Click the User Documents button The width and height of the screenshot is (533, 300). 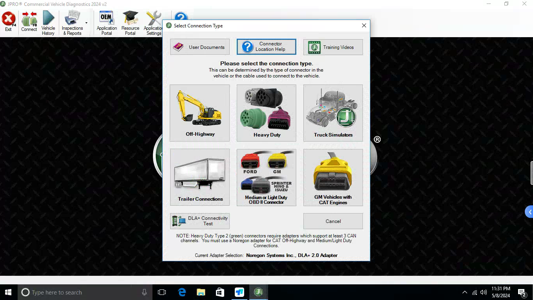[x=200, y=47]
